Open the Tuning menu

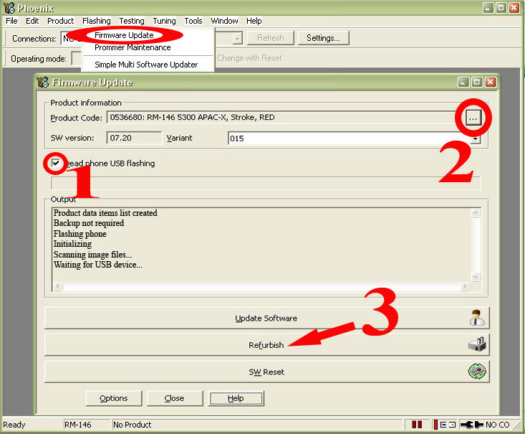click(164, 21)
